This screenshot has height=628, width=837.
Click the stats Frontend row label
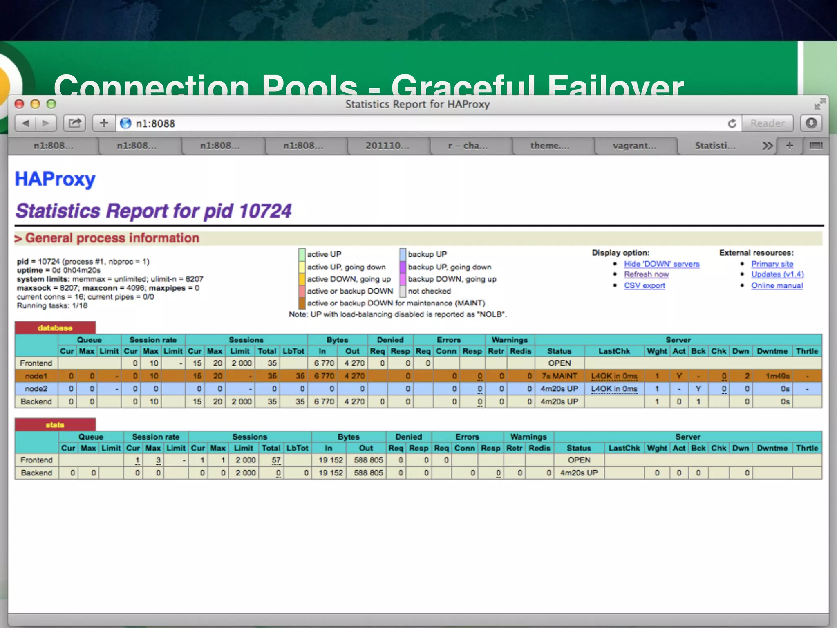tap(36, 460)
